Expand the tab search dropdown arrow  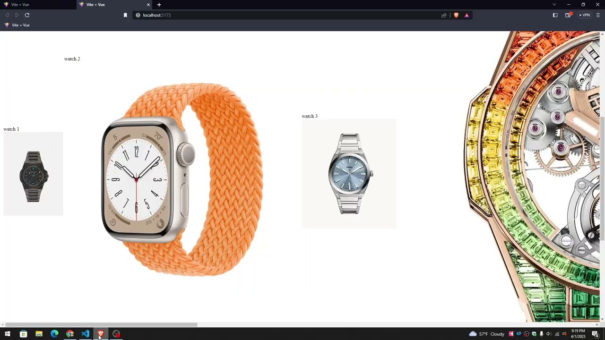coord(554,5)
